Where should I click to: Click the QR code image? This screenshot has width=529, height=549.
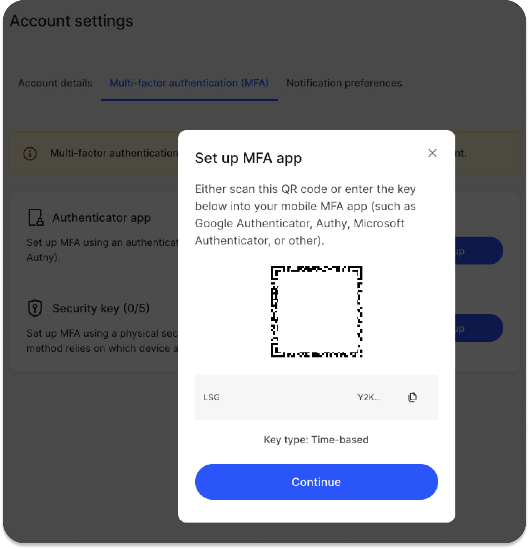click(316, 312)
